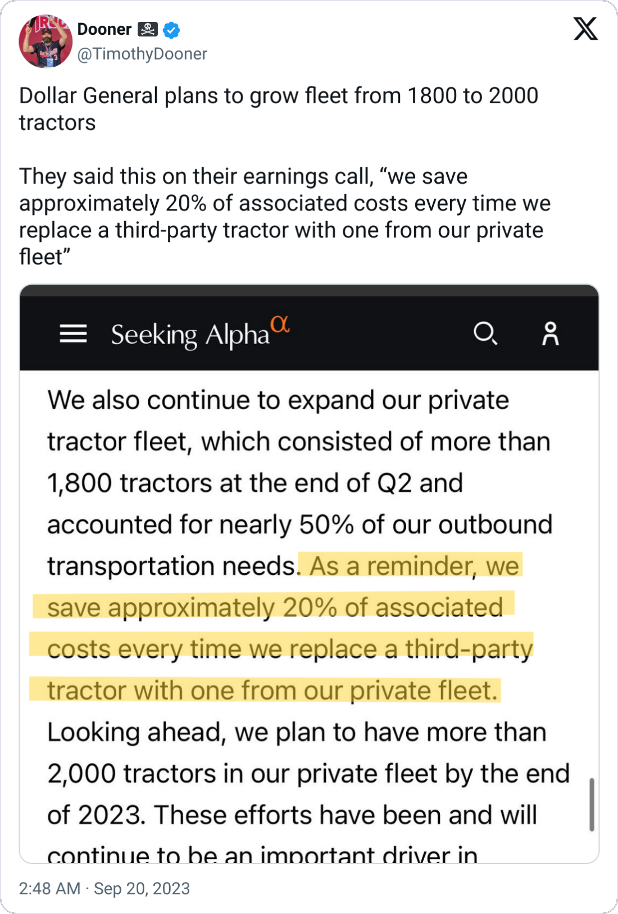The height and width of the screenshot is (914, 618).
Task: Click the X logo in the corner
Action: (585, 29)
